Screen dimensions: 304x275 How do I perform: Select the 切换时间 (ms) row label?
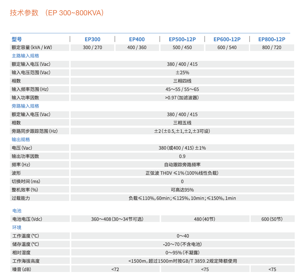(x=26, y=181)
